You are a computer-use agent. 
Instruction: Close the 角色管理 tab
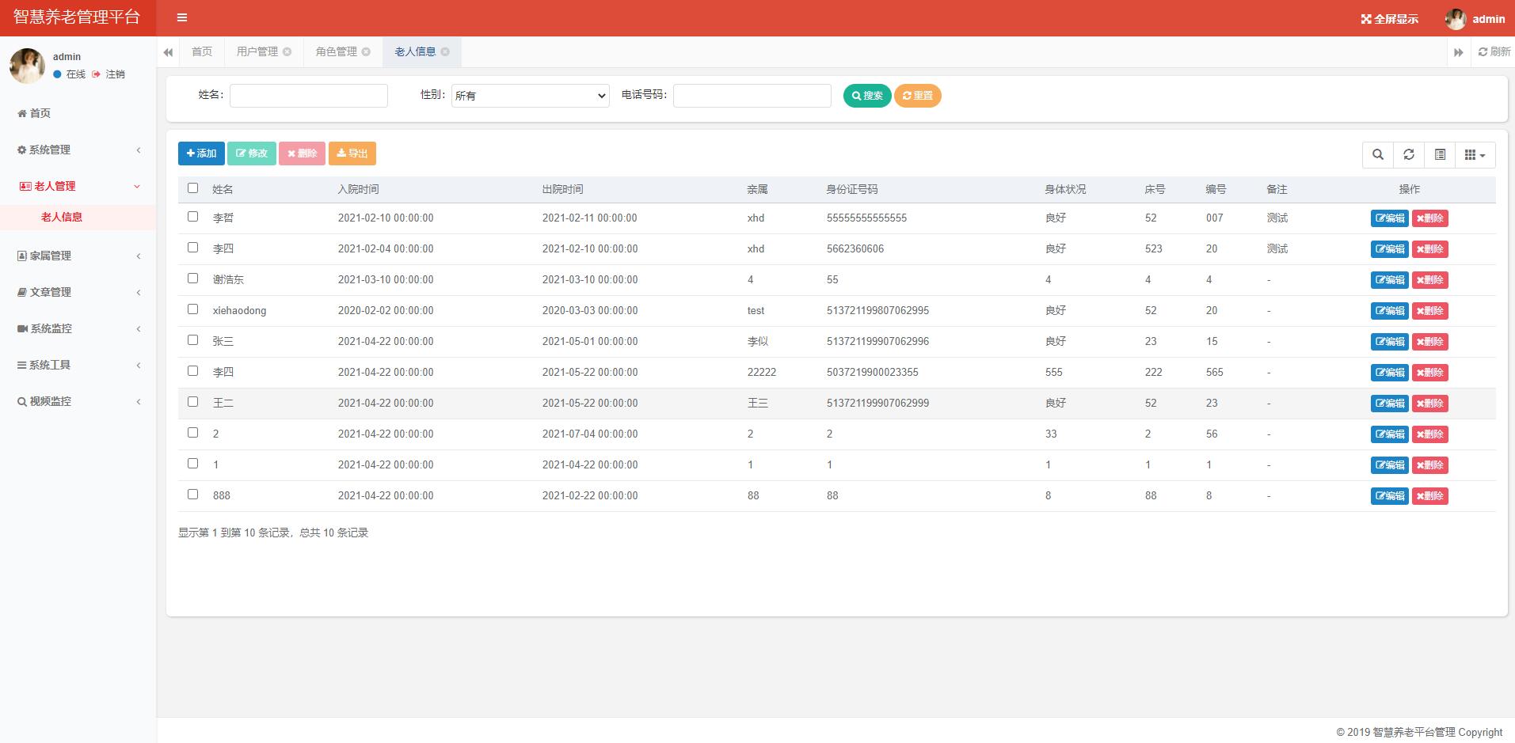366,51
